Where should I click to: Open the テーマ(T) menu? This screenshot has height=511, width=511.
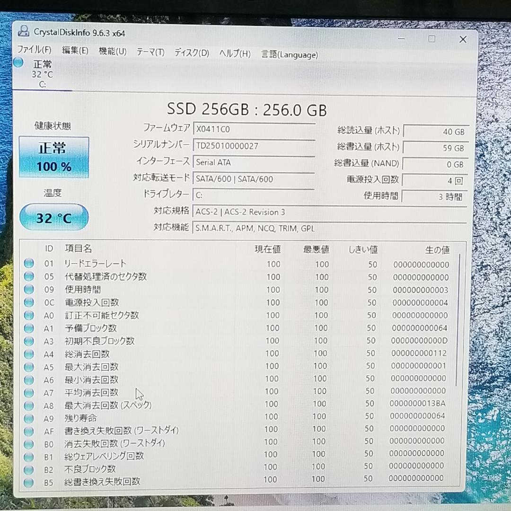coord(150,53)
